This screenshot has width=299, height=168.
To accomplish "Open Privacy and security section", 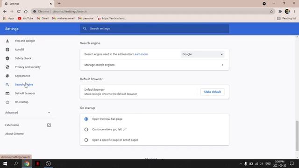I will pyautogui.click(x=28, y=67).
